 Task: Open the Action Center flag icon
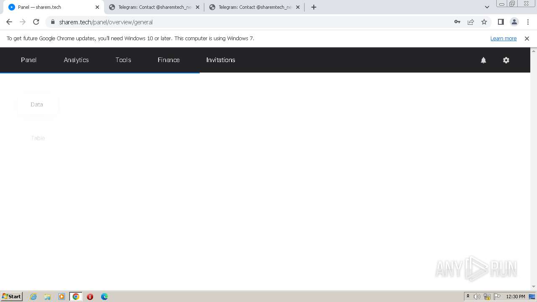[497, 297]
